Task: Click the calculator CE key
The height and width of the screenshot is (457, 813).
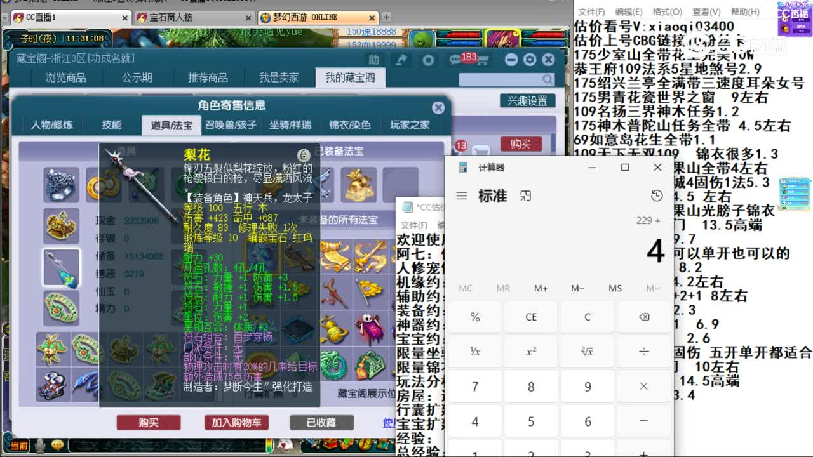Action: (x=531, y=317)
